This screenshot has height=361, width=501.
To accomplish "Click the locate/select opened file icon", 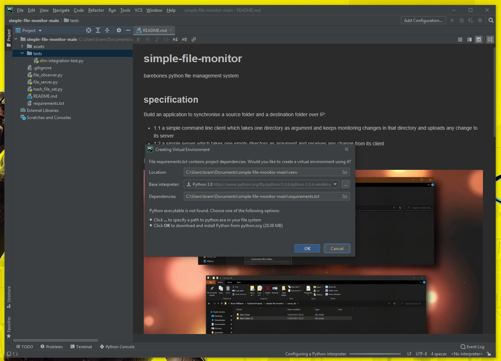I will (89, 31).
